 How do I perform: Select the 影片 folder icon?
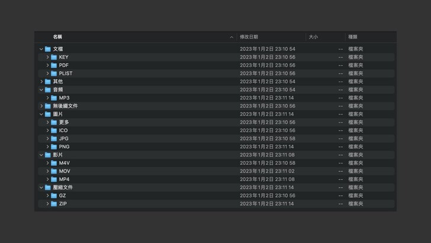(48, 155)
